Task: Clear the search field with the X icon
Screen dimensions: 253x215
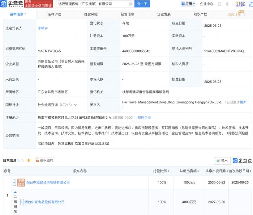Action: tap(131, 4)
